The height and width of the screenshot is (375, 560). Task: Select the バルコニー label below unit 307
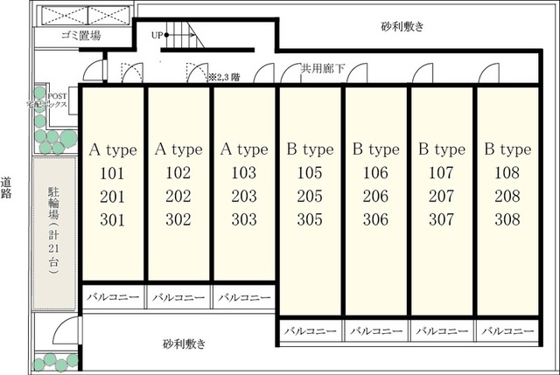tap(442, 331)
